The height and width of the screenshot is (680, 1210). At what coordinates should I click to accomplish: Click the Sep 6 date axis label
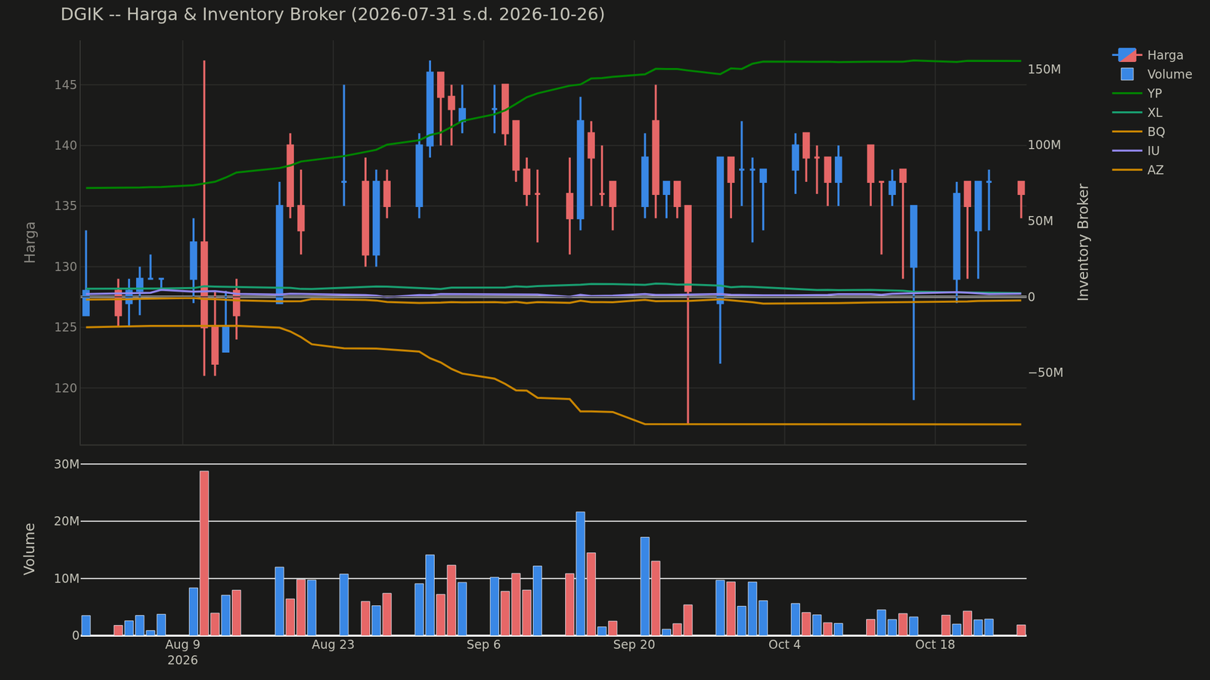click(x=483, y=644)
